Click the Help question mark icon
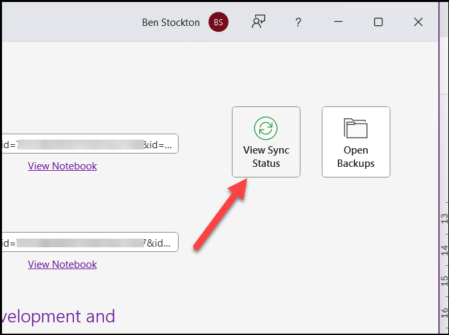 (x=298, y=22)
